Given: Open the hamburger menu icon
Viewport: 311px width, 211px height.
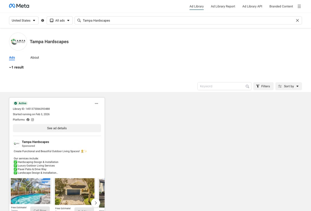Looking at the screenshot, I should (299, 6).
